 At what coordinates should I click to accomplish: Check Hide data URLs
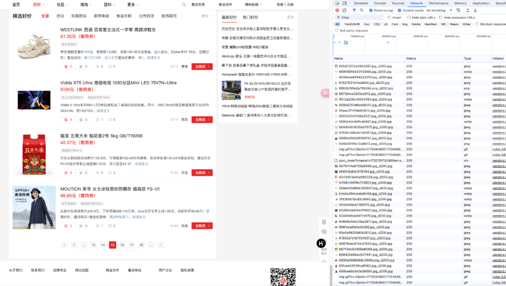point(409,17)
